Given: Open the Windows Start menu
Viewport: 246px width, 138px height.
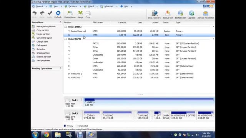Looking at the screenshot, I should (x=35, y=135).
